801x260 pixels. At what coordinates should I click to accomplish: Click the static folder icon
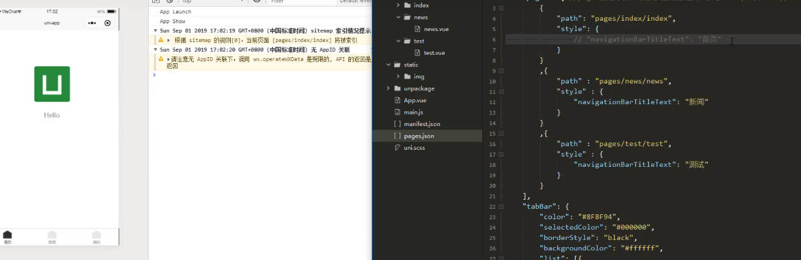pos(397,65)
